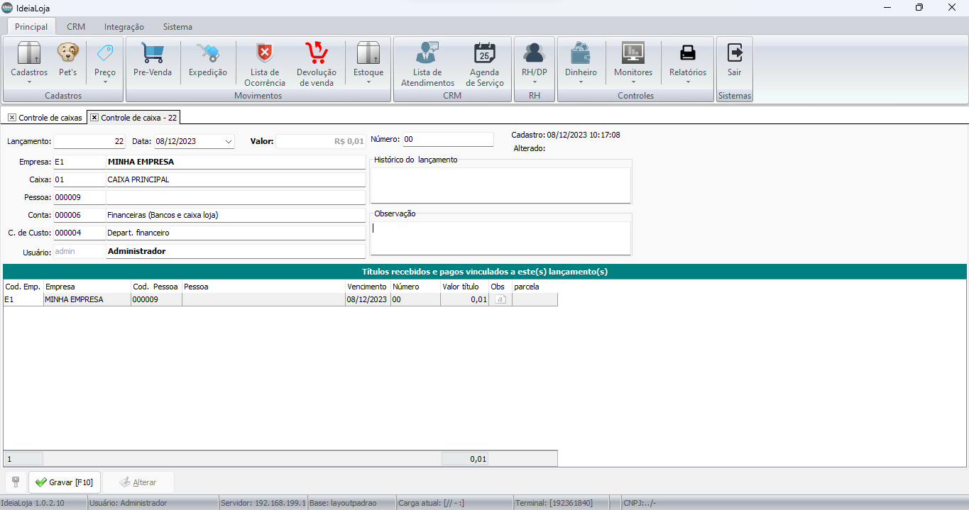This screenshot has width=969, height=510.
Task: Expand the Dinheiro dropdown menu
Action: (581, 82)
